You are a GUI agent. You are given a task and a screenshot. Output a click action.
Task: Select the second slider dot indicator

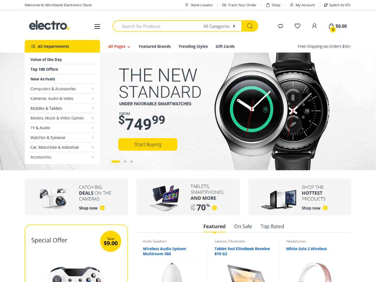tap(125, 162)
